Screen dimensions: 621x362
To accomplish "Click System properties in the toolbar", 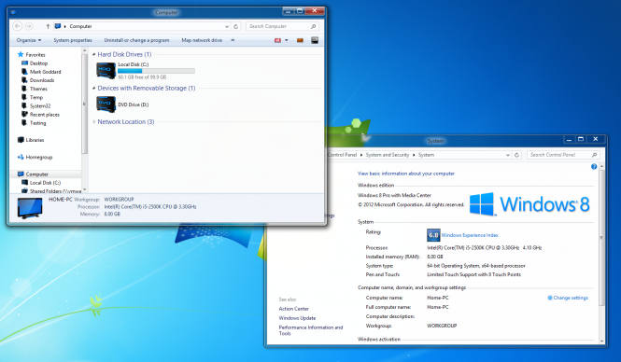I will (73, 40).
